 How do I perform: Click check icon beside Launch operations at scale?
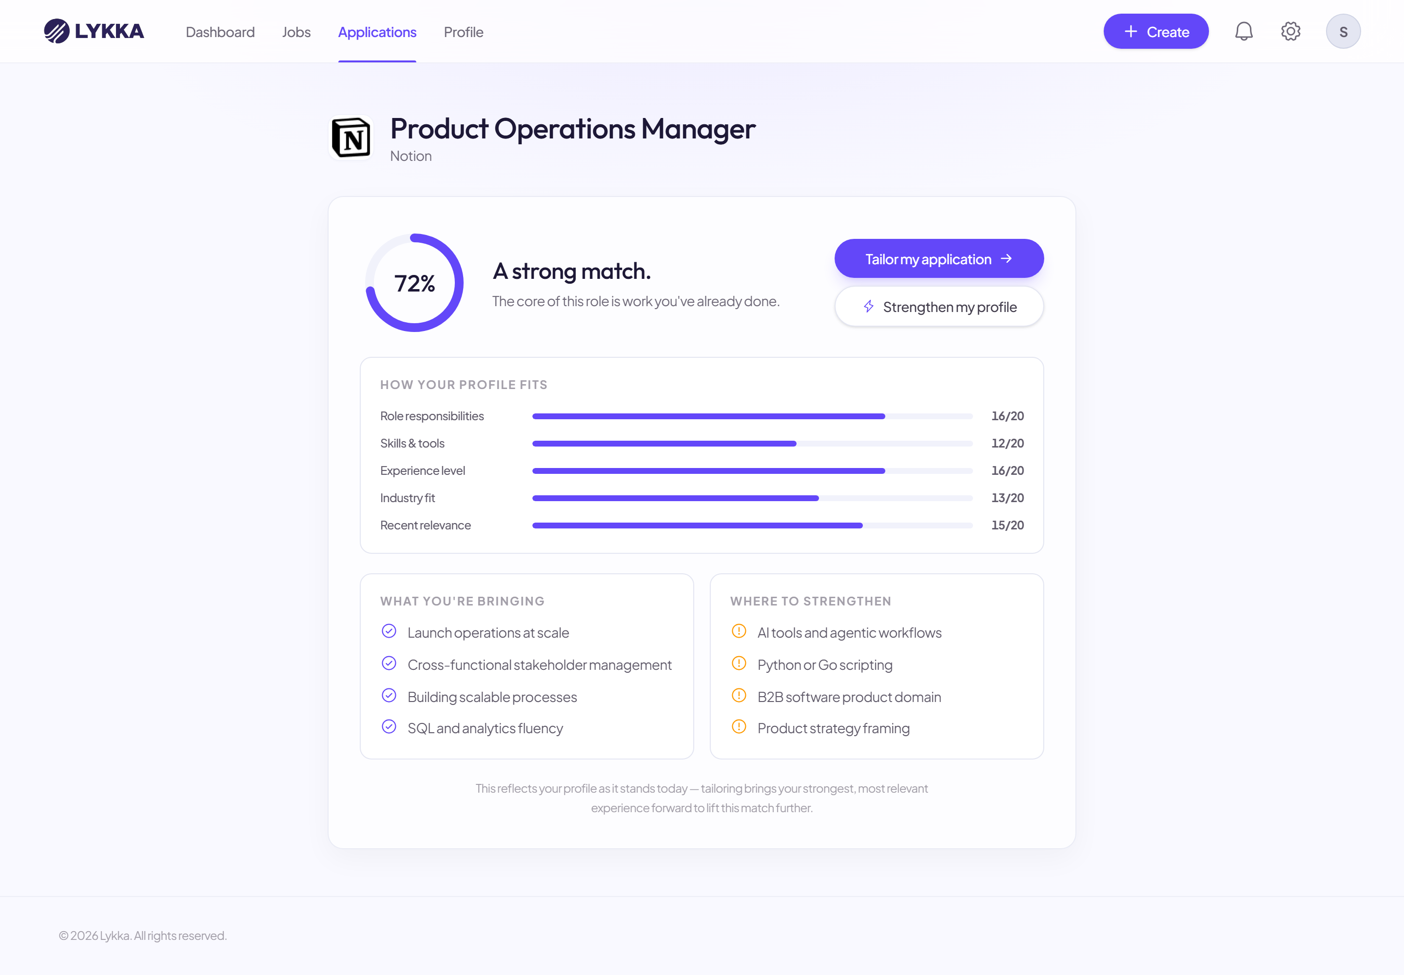389,631
